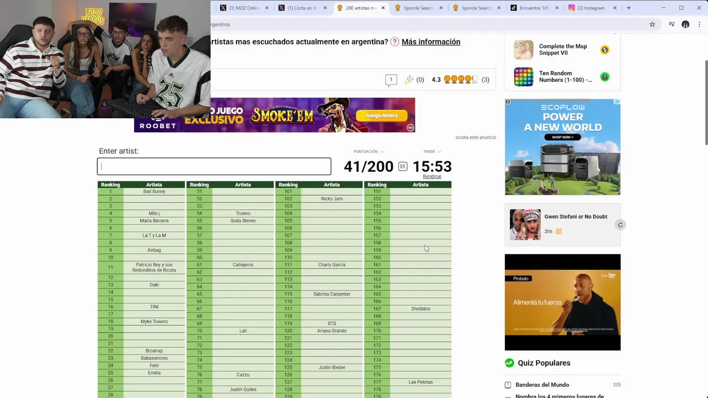
Task: Switch to the first Sporcle Search tab
Action: click(x=417, y=8)
